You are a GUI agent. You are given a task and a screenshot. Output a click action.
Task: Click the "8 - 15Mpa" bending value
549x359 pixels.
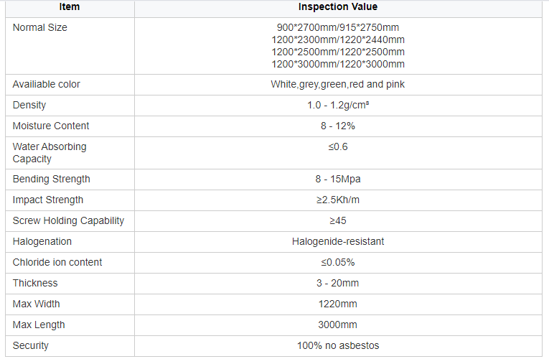coord(338,179)
